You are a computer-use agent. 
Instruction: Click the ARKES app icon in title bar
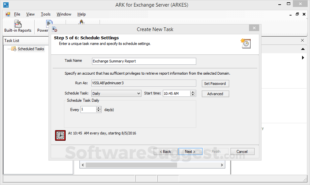[6, 5]
